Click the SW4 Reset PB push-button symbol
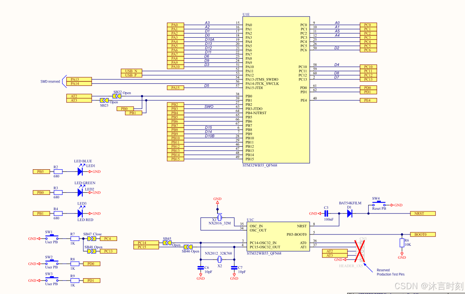Image resolution: width=465 pixels, height=294 pixels. pyautogui.click(x=379, y=204)
